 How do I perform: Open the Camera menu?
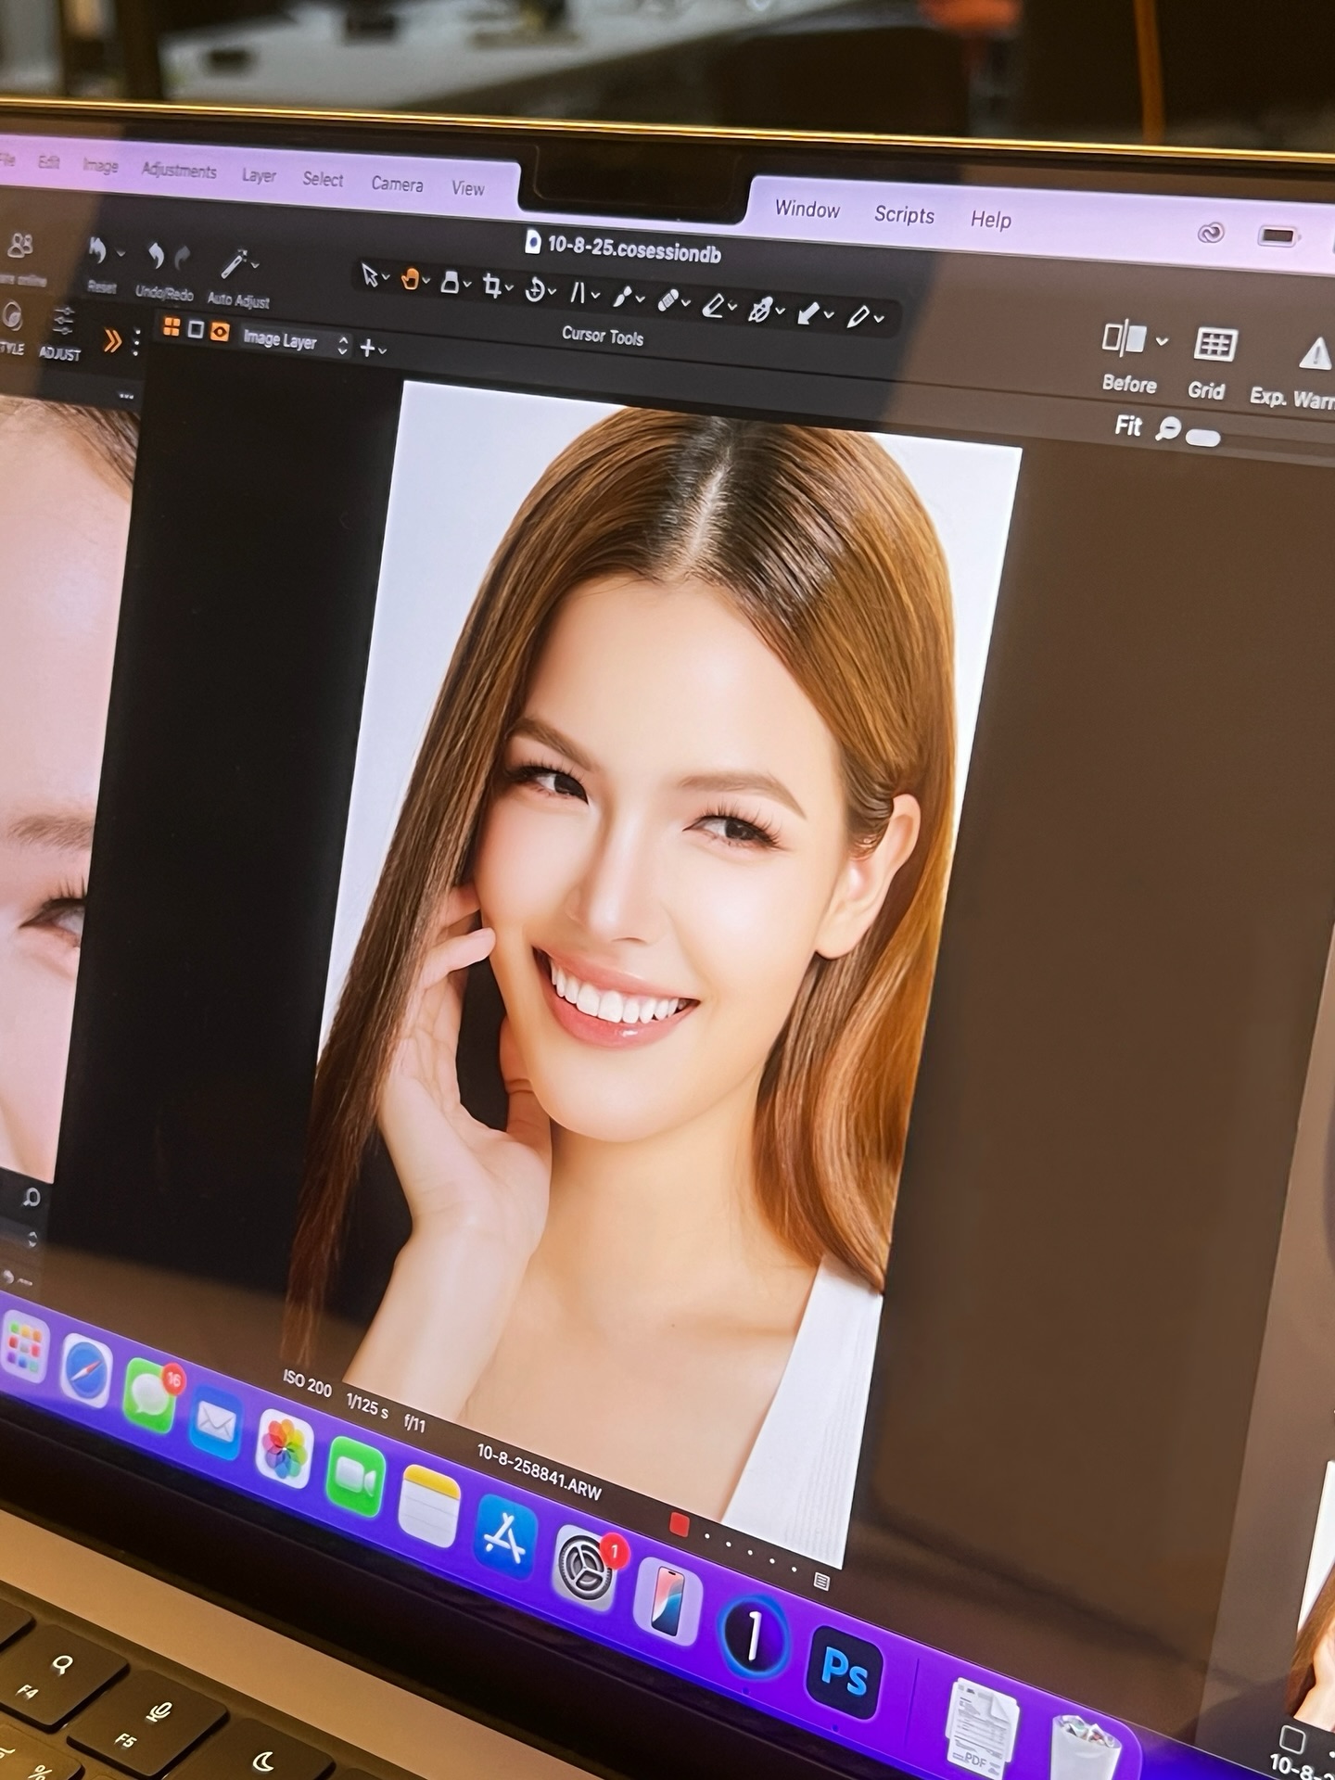[x=397, y=184]
